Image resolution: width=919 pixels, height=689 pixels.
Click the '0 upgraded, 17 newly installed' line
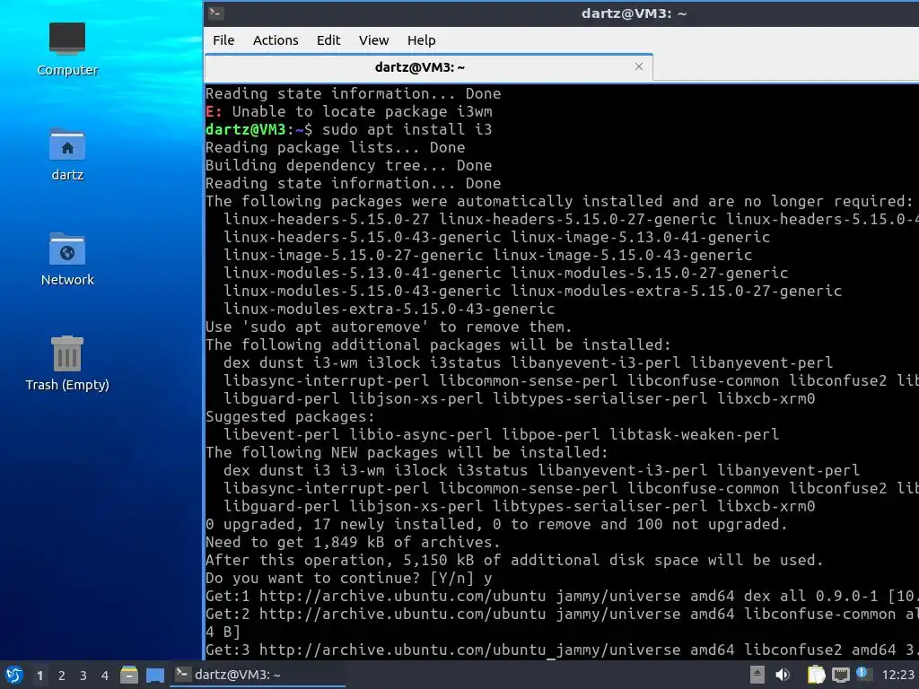tap(496, 524)
